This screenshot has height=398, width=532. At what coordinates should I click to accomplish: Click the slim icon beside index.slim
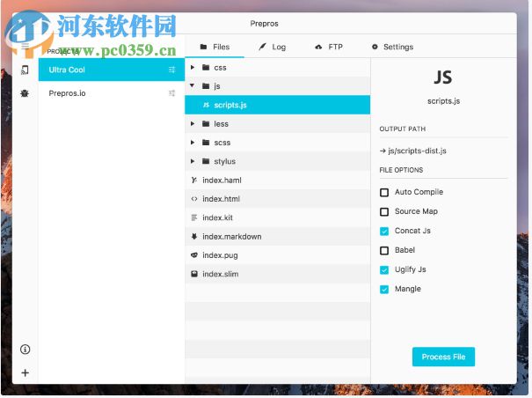(194, 274)
